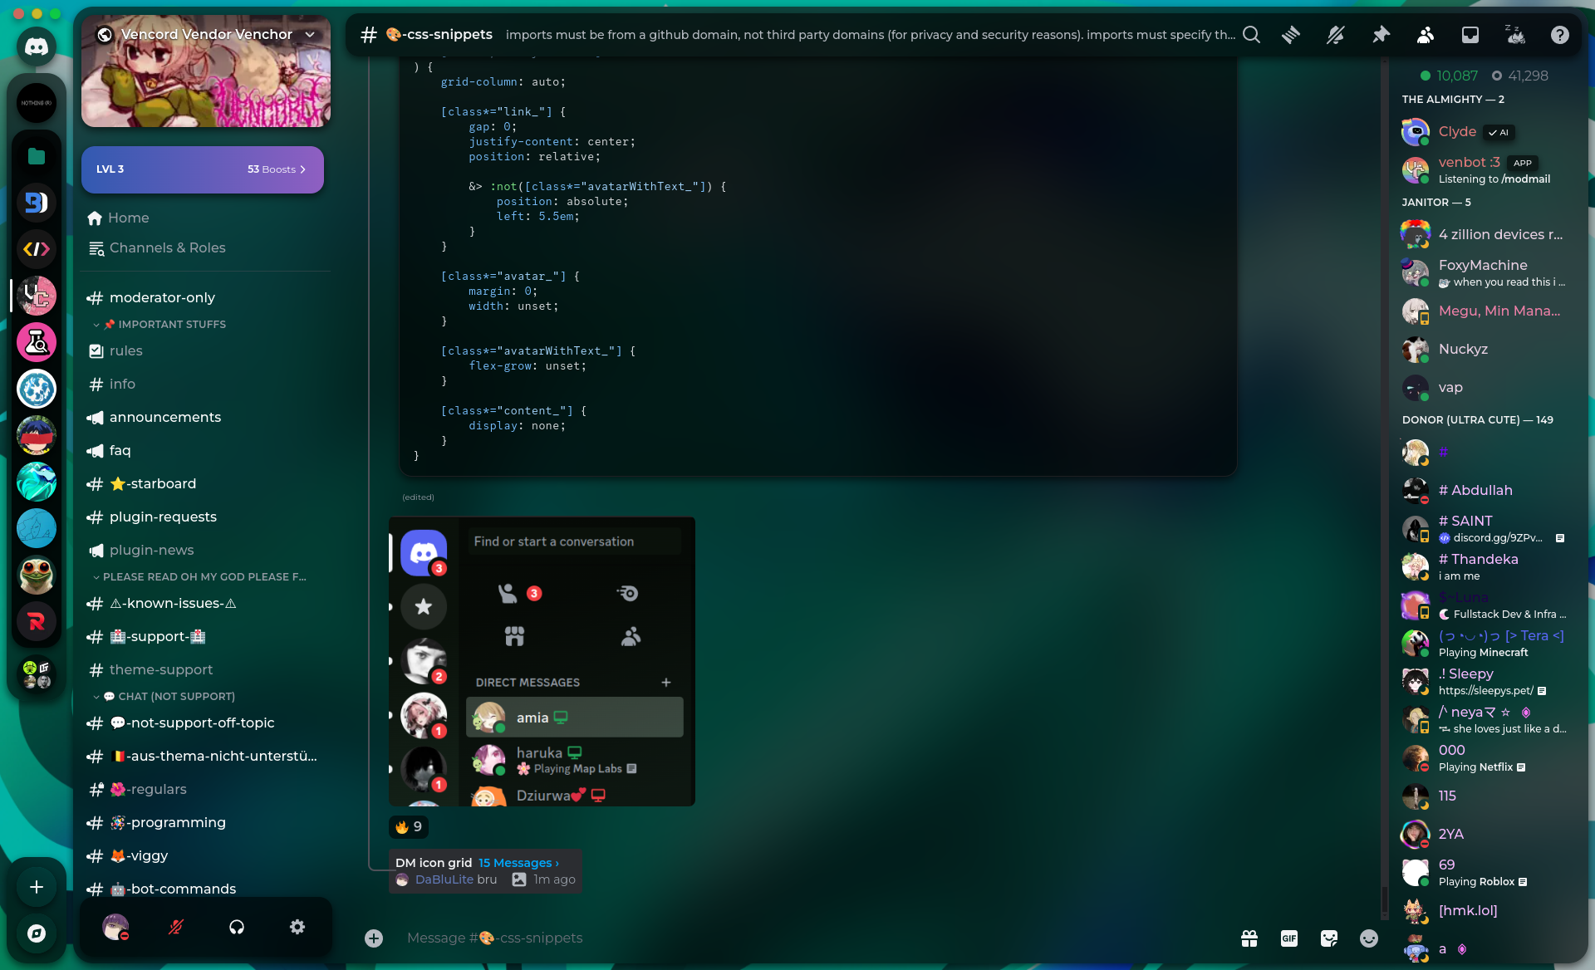Open sticker picker icon
The height and width of the screenshot is (970, 1595).
1329,938
